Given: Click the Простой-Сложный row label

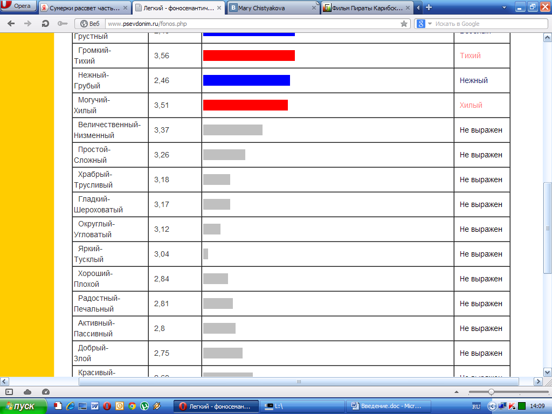Looking at the screenshot, I should (x=92, y=155).
